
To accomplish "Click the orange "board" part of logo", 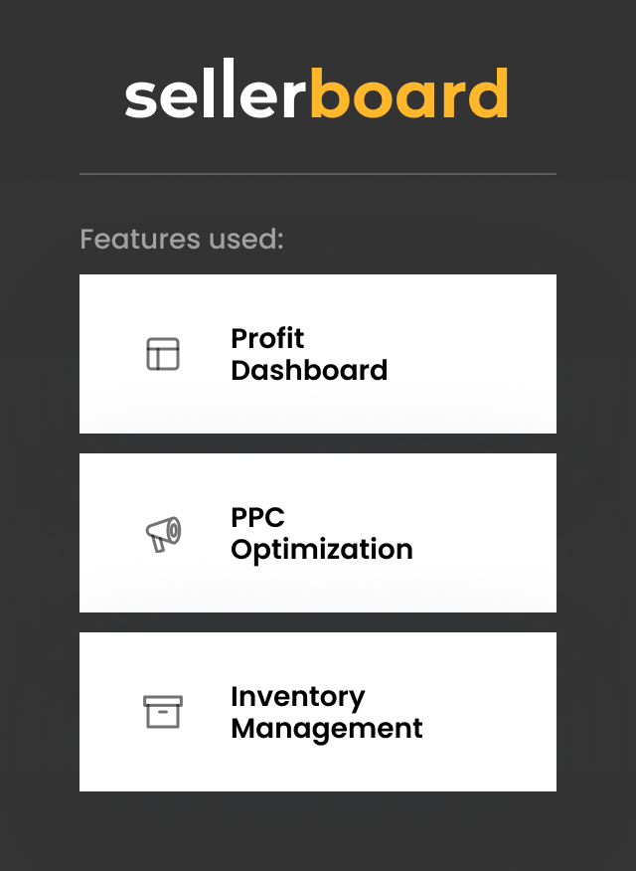I will [x=409, y=95].
